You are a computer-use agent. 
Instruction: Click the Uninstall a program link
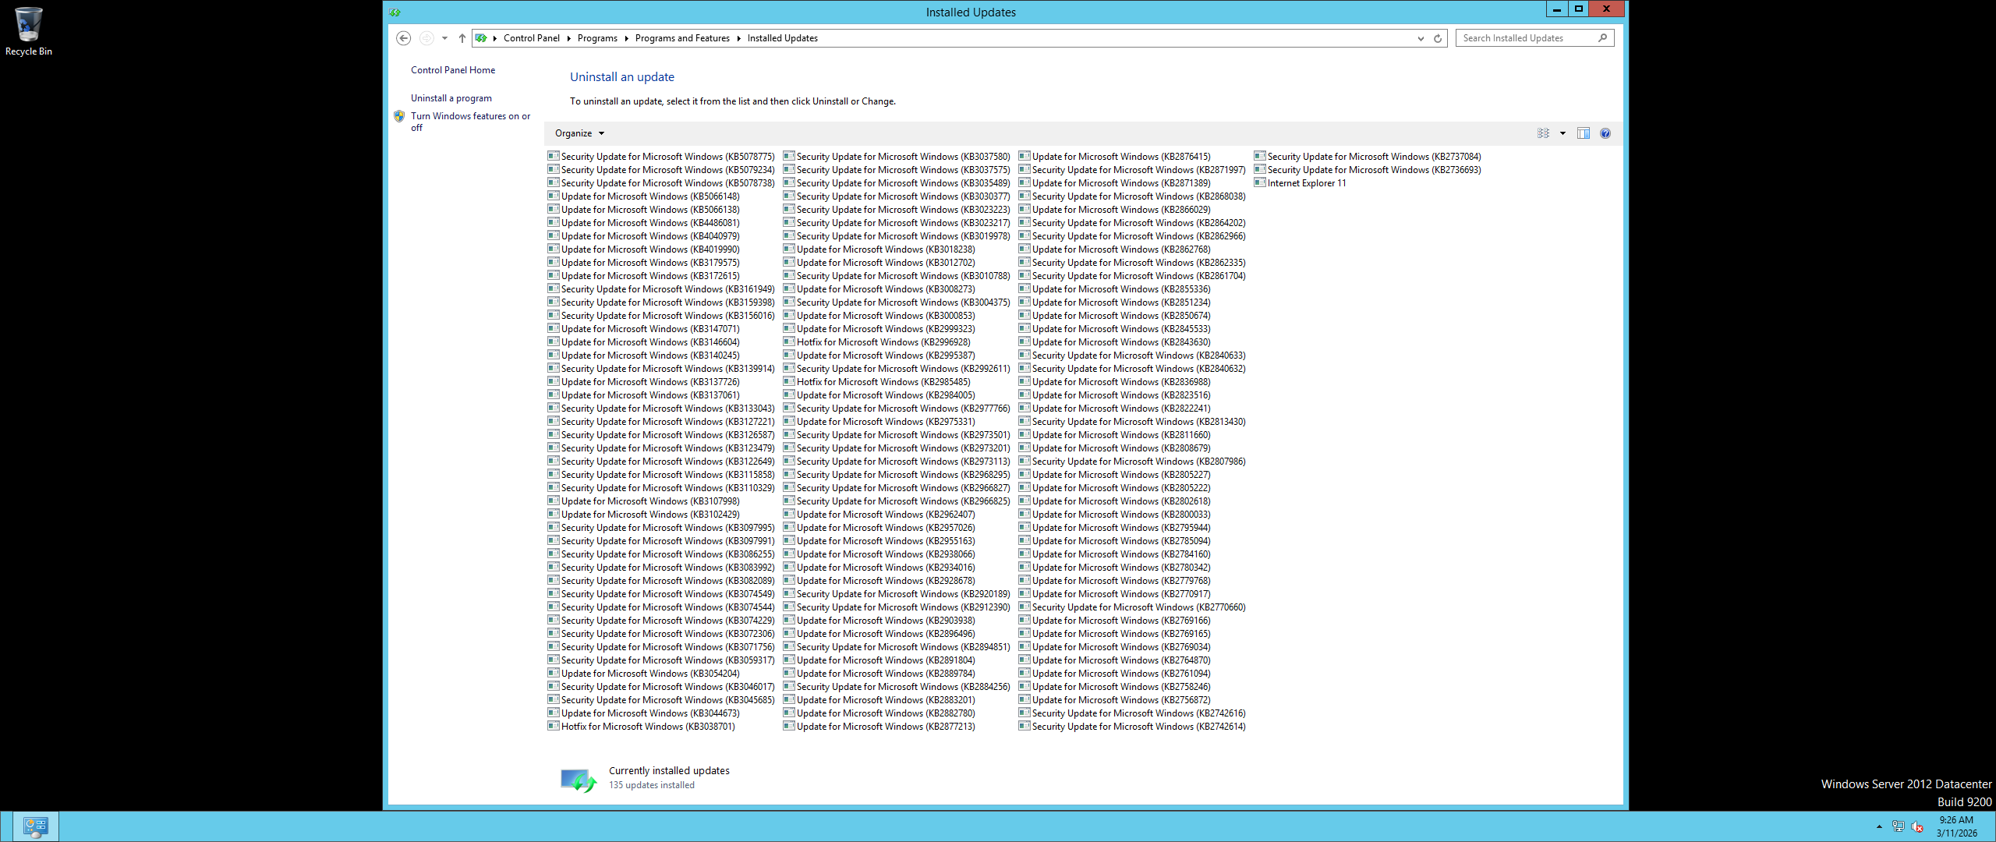pyautogui.click(x=451, y=98)
